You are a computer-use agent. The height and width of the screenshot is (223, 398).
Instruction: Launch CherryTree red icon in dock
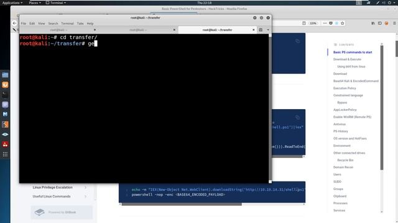coord(5,144)
